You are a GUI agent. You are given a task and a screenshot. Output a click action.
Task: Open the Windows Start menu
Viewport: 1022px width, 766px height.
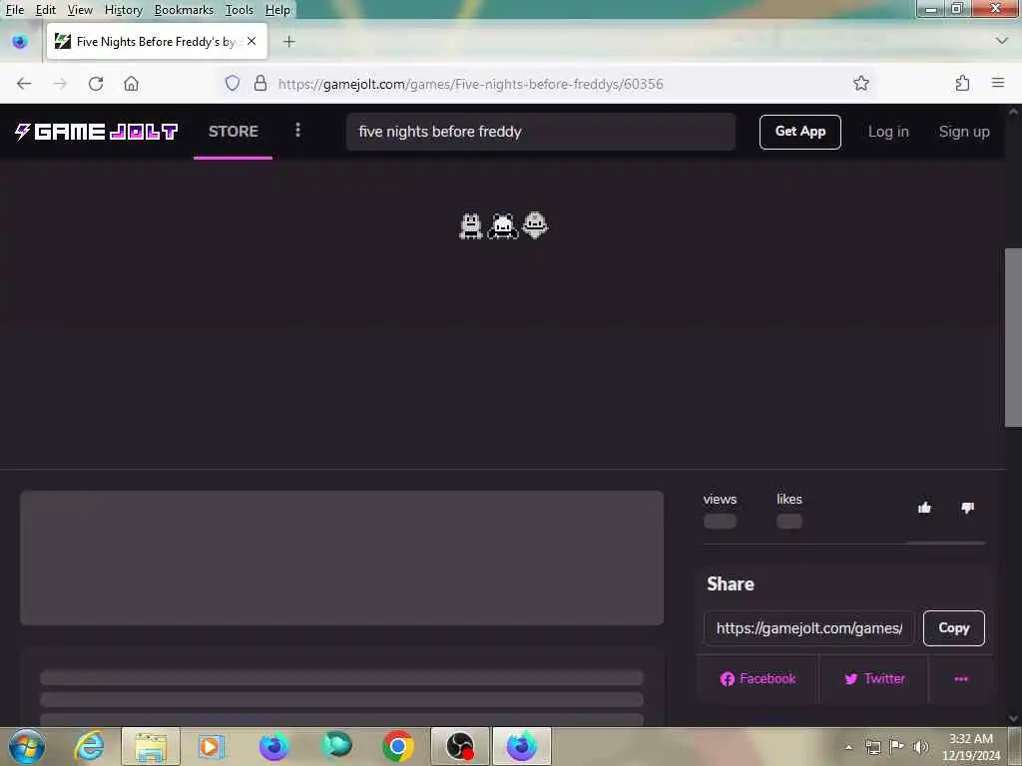coord(27,746)
